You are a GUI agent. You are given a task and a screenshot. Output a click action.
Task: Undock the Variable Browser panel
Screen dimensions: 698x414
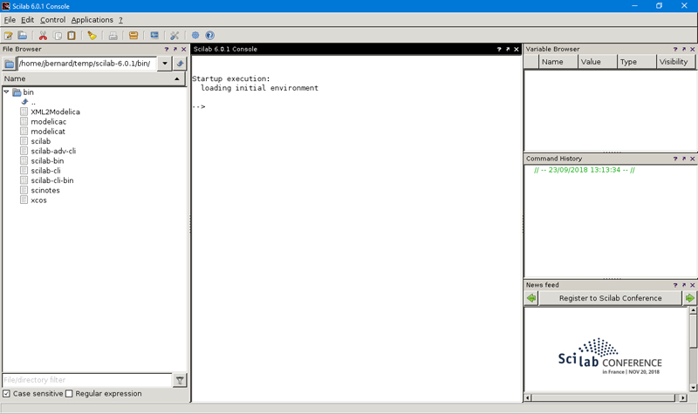pyautogui.click(x=684, y=50)
